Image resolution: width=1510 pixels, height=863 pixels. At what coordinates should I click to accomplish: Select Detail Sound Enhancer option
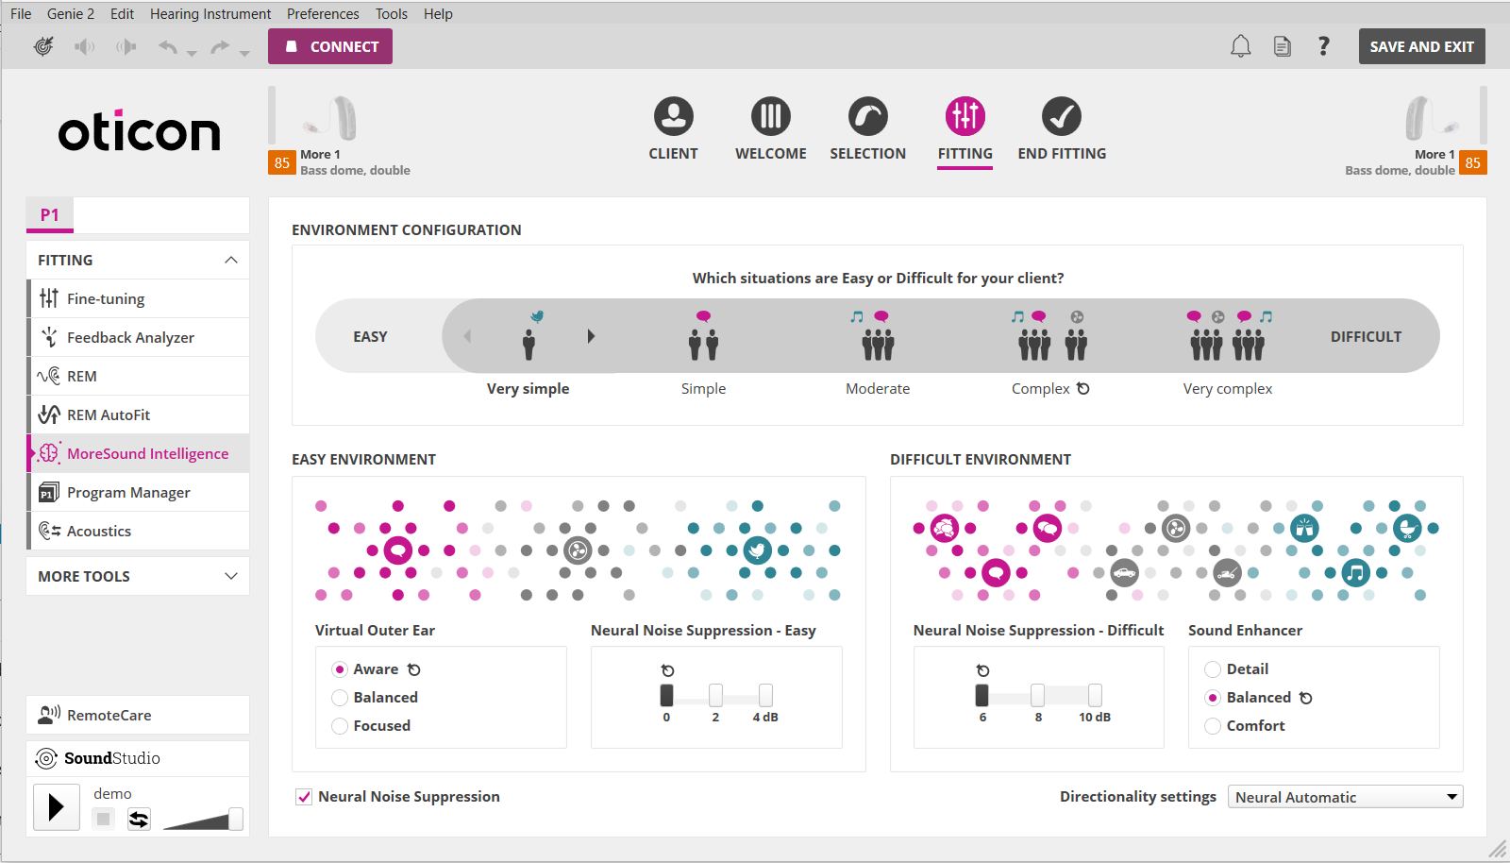pyautogui.click(x=1214, y=669)
